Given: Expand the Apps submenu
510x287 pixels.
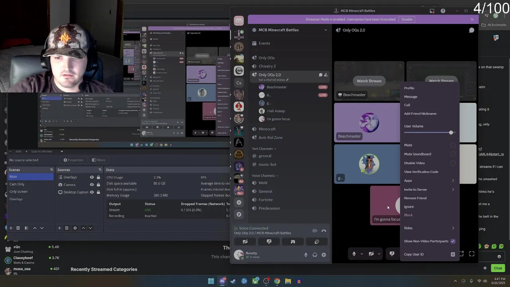Looking at the screenshot, I should coord(430,181).
